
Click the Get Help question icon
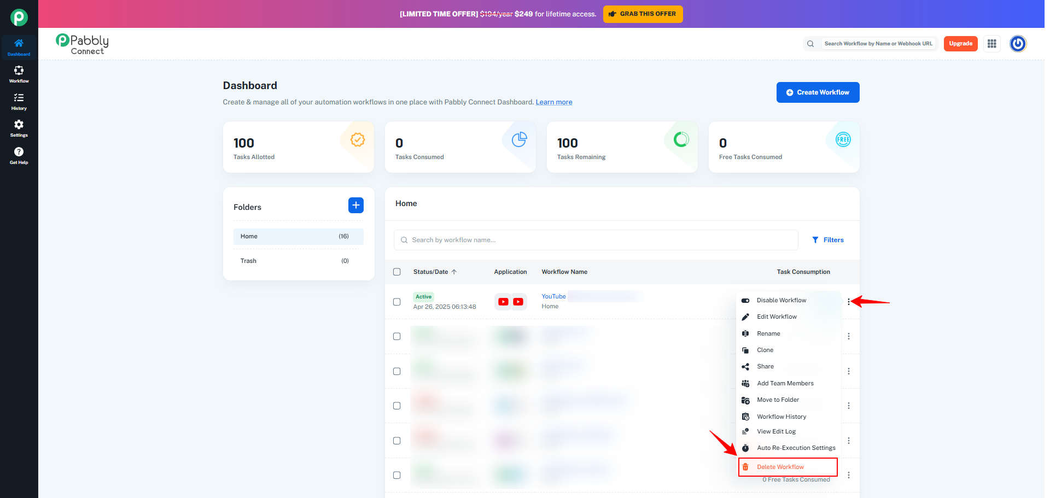19,156
